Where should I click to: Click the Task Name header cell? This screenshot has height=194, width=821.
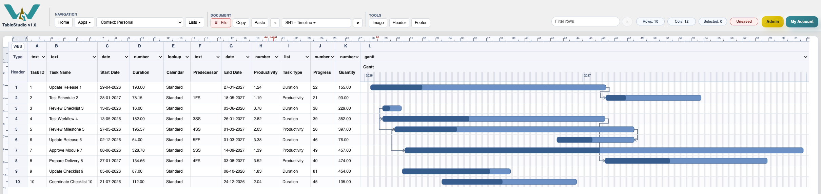pos(72,72)
